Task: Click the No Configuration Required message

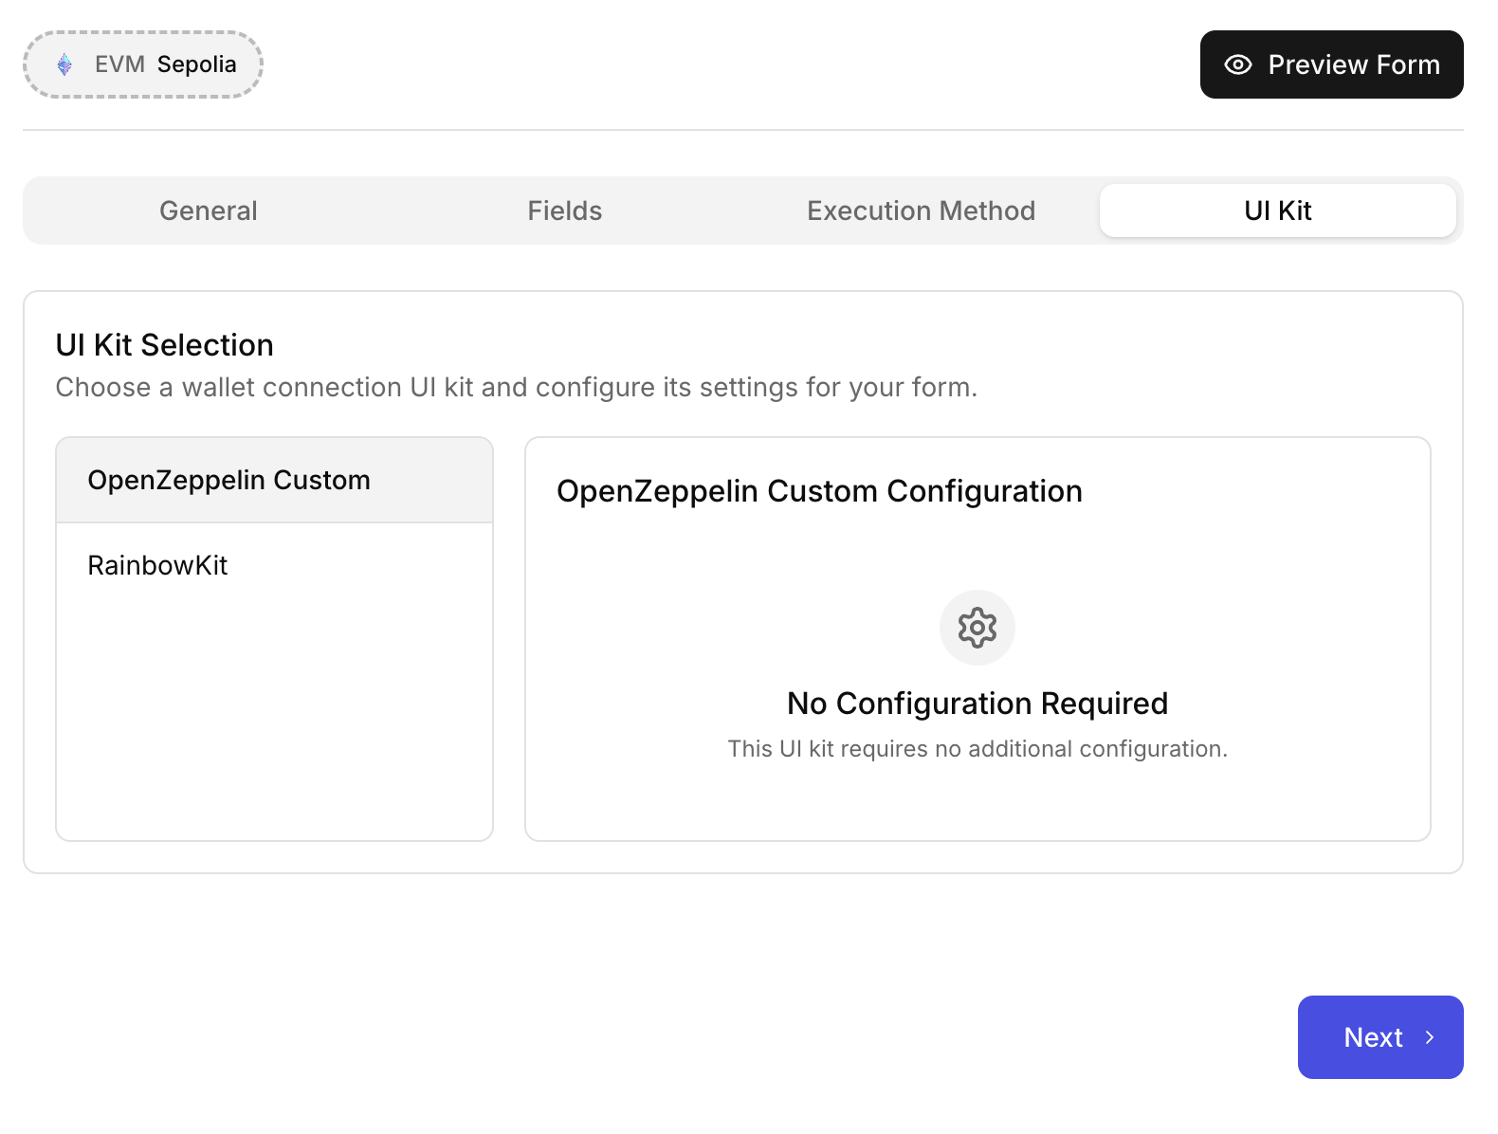Action: (x=977, y=704)
